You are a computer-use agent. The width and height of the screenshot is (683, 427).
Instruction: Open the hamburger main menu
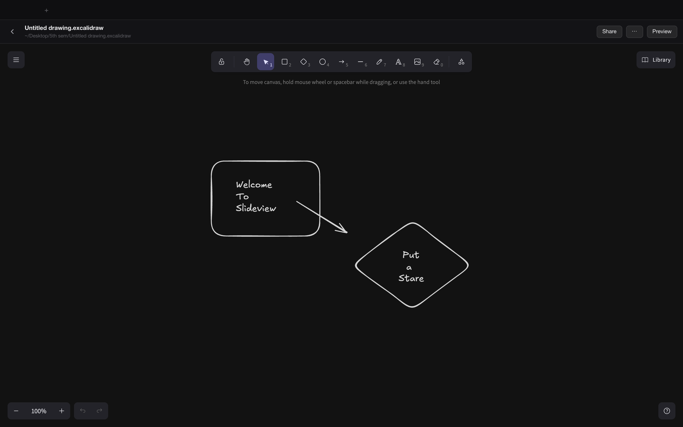pos(16,60)
